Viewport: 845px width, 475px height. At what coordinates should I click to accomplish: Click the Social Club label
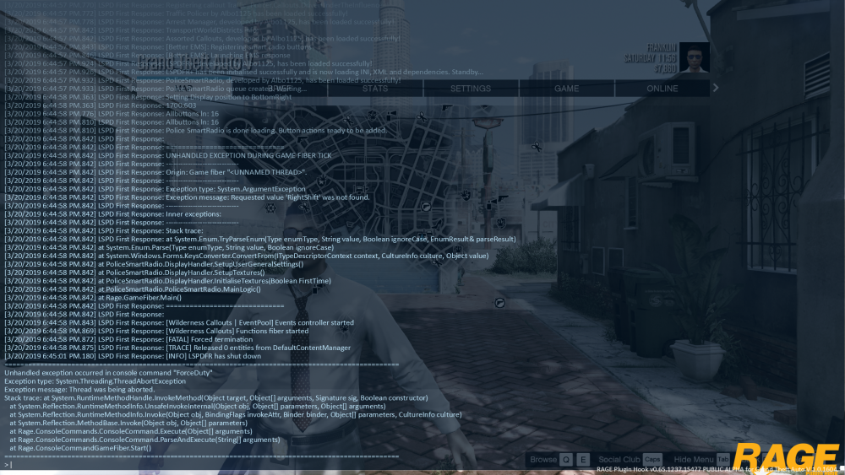[x=619, y=460]
